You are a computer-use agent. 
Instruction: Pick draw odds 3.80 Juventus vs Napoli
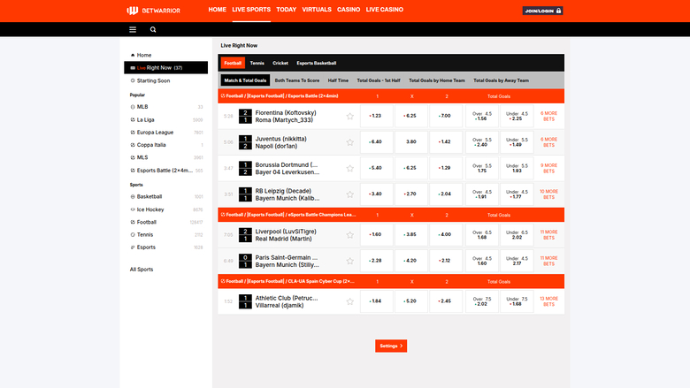411,142
